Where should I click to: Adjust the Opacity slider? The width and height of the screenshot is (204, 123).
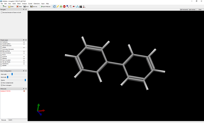point(17,80)
